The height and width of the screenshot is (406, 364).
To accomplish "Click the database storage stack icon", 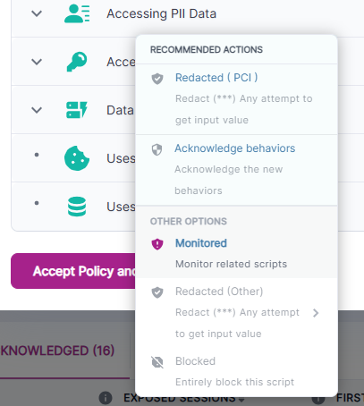I will coord(77,207).
